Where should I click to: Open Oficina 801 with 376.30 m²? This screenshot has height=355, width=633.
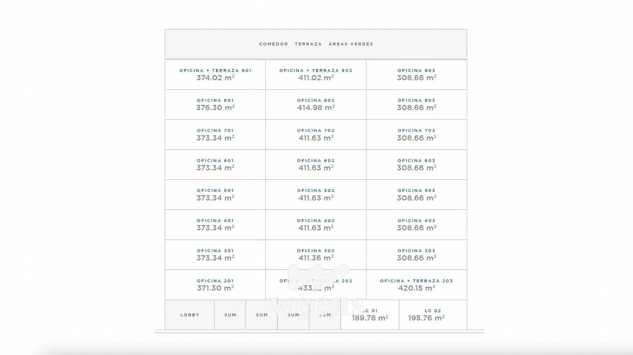(215, 105)
